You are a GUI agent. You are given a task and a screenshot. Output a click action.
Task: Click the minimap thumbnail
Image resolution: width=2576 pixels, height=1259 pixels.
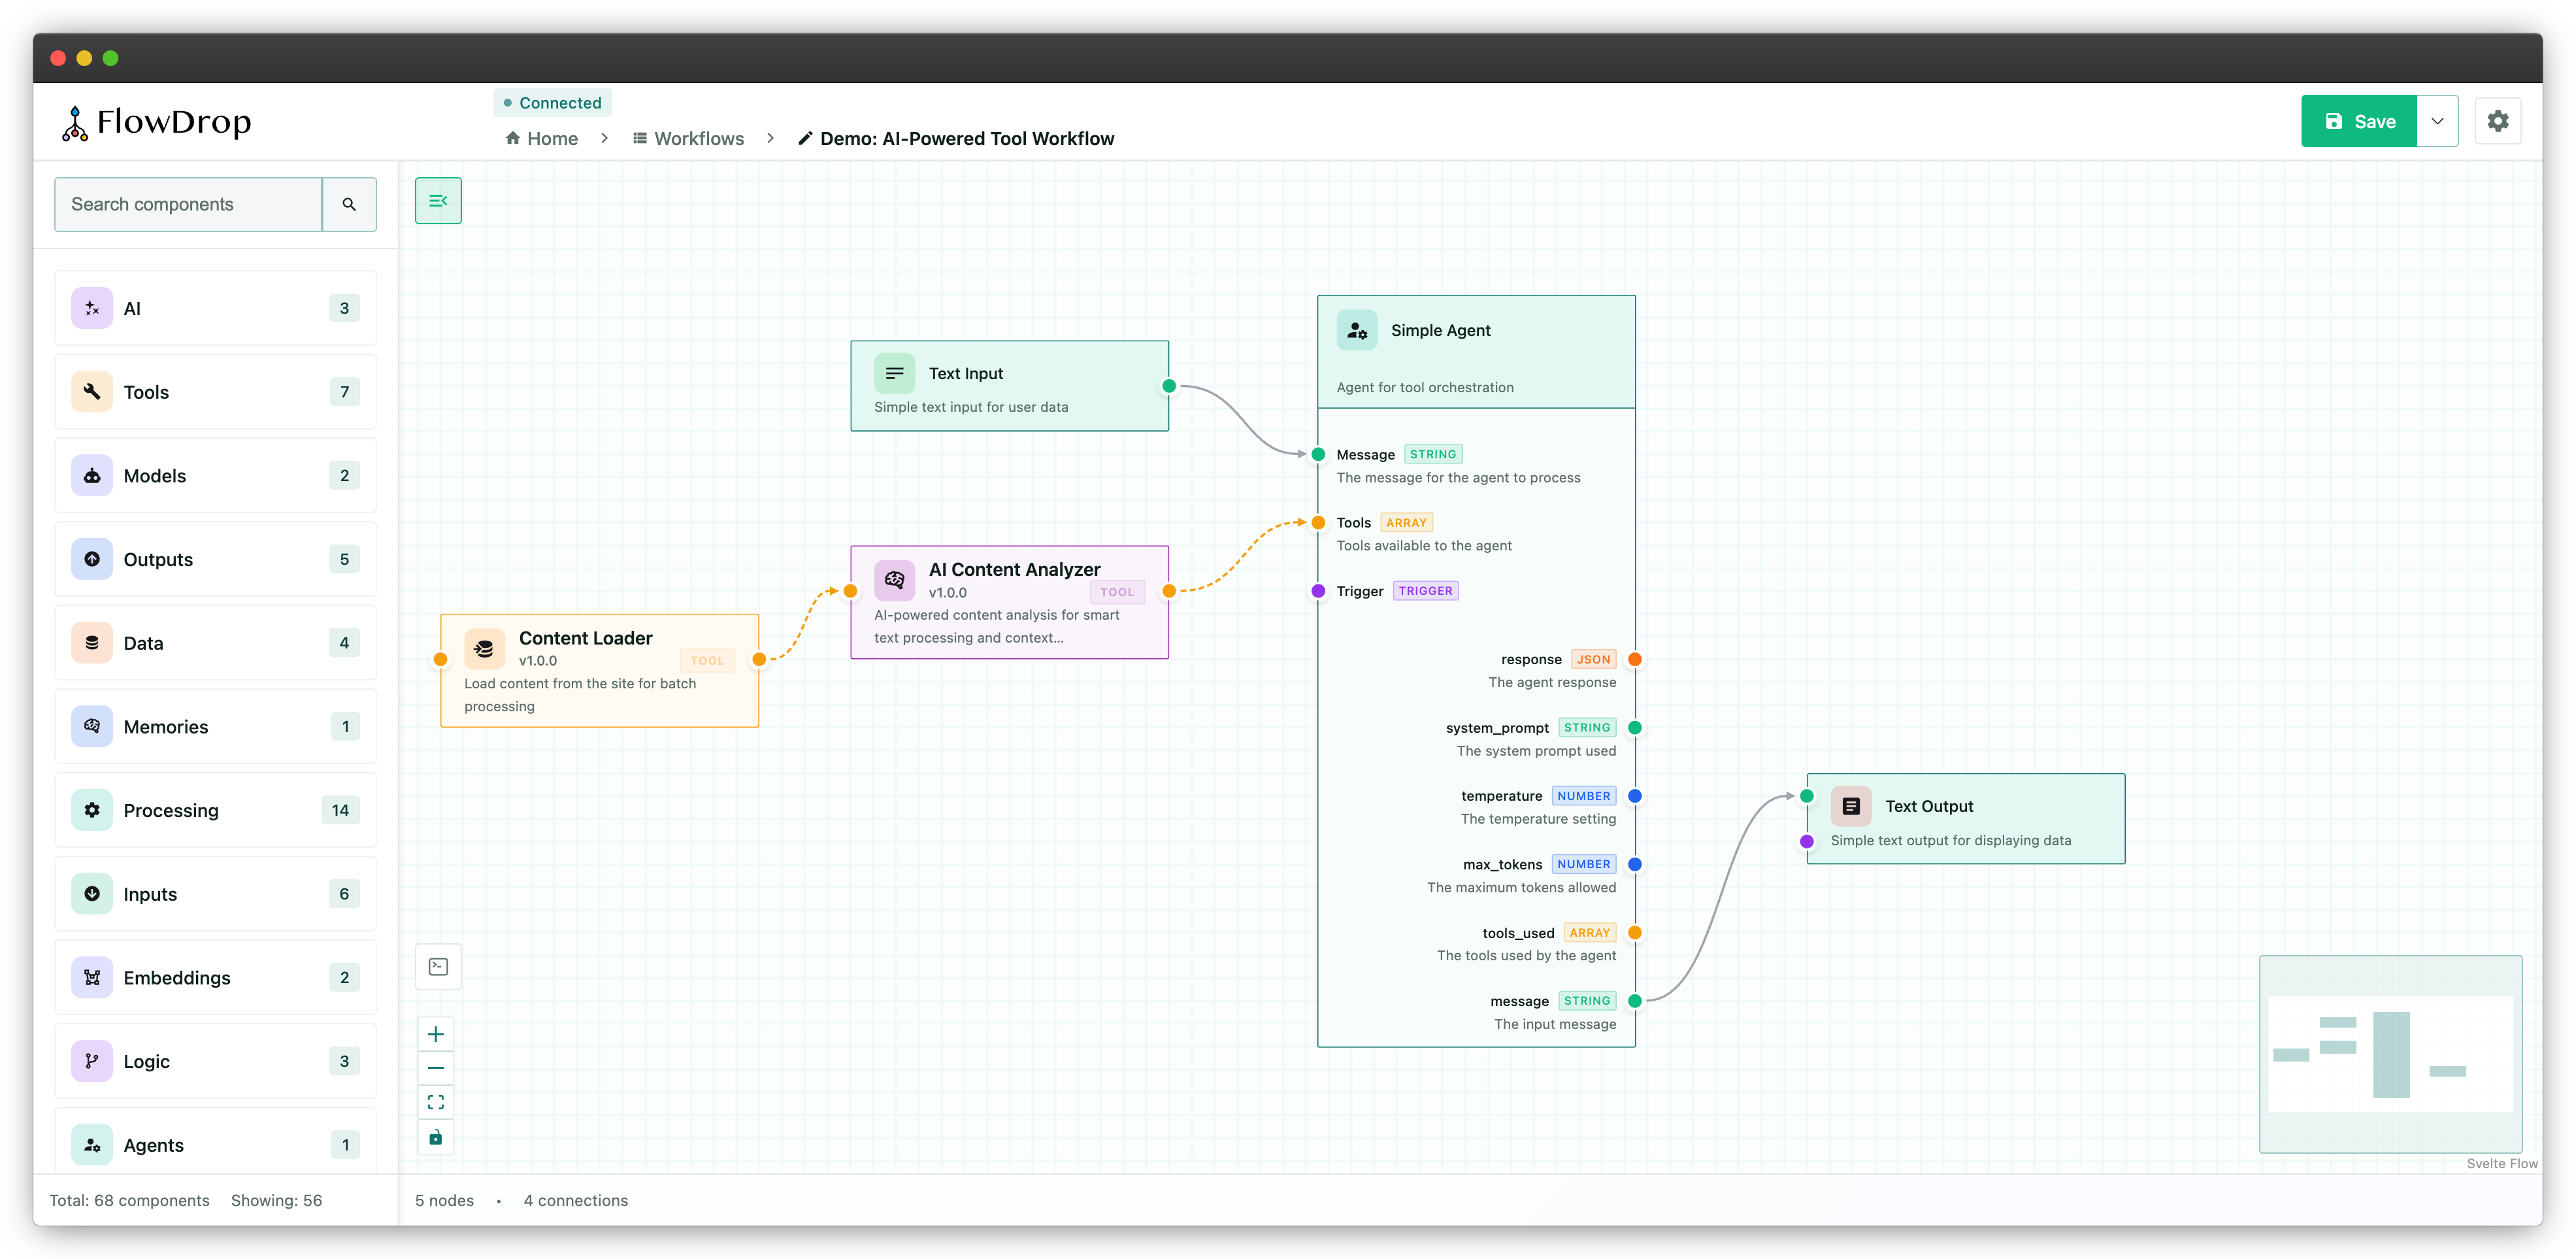pos(2390,1054)
